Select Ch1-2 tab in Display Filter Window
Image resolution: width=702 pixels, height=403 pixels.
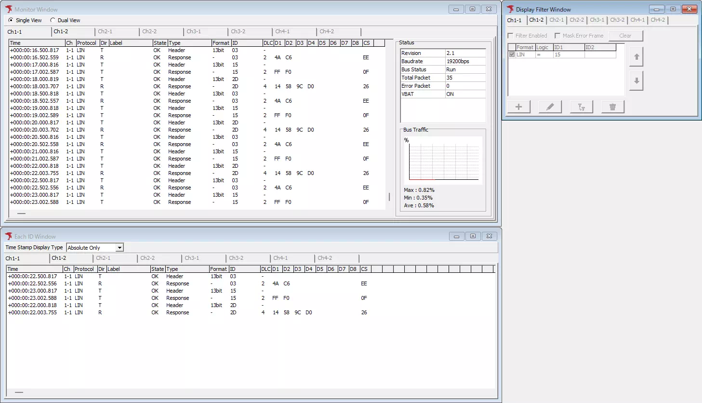click(x=536, y=20)
